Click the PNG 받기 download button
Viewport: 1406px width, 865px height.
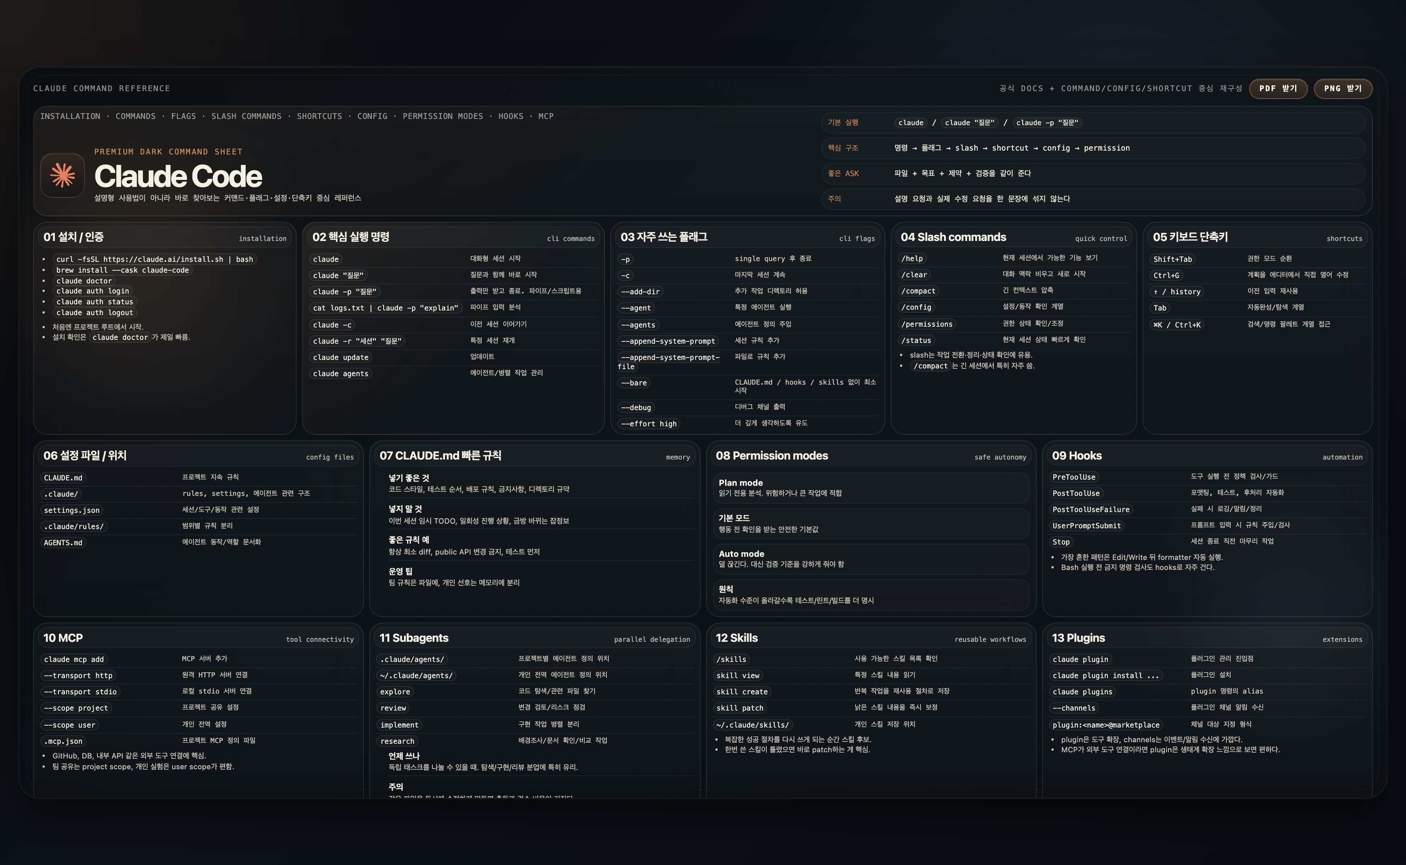[x=1343, y=88]
